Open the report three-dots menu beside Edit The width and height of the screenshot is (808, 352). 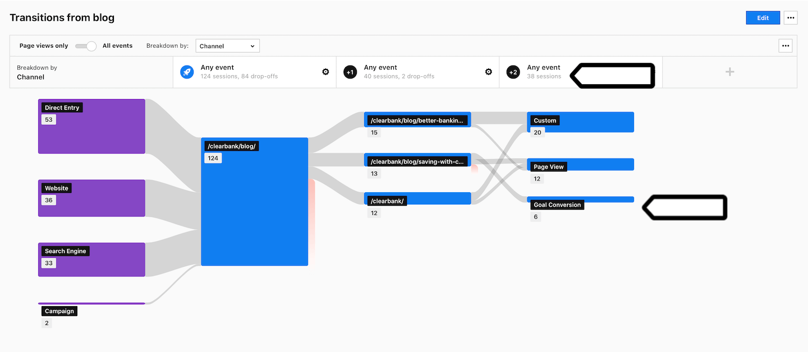(791, 18)
